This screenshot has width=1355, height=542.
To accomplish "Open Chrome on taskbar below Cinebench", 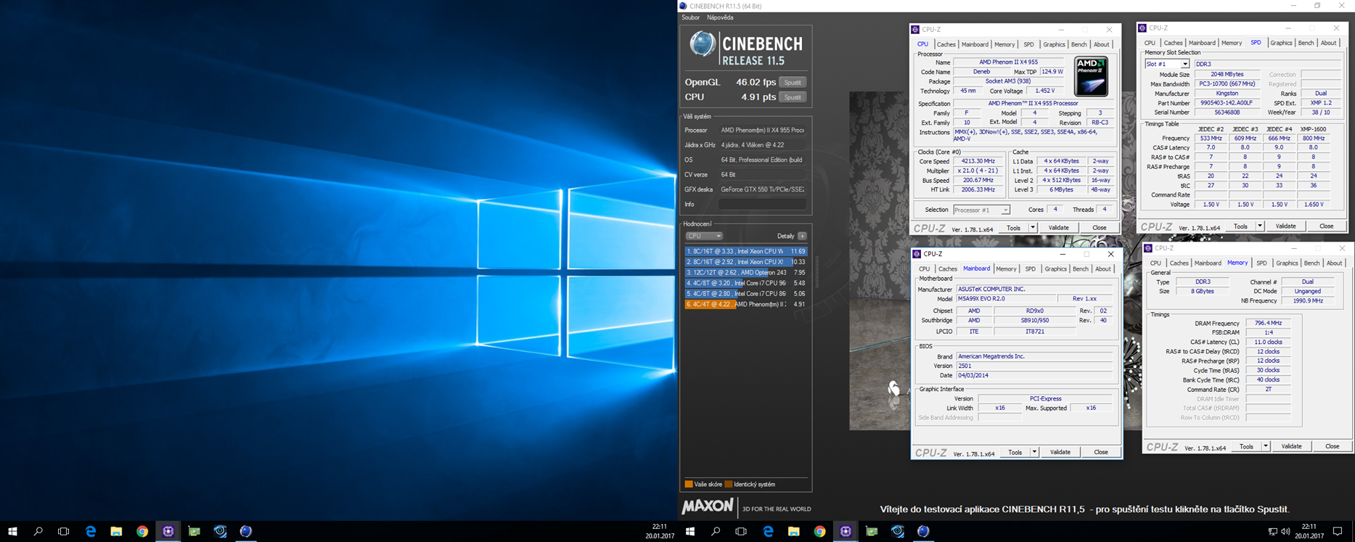I will pyautogui.click(x=820, y=531).
